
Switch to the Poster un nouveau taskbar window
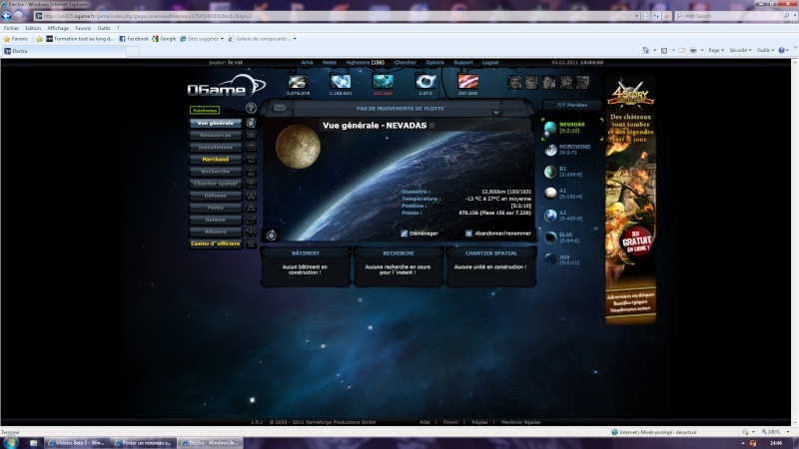[x=143, y=443]
